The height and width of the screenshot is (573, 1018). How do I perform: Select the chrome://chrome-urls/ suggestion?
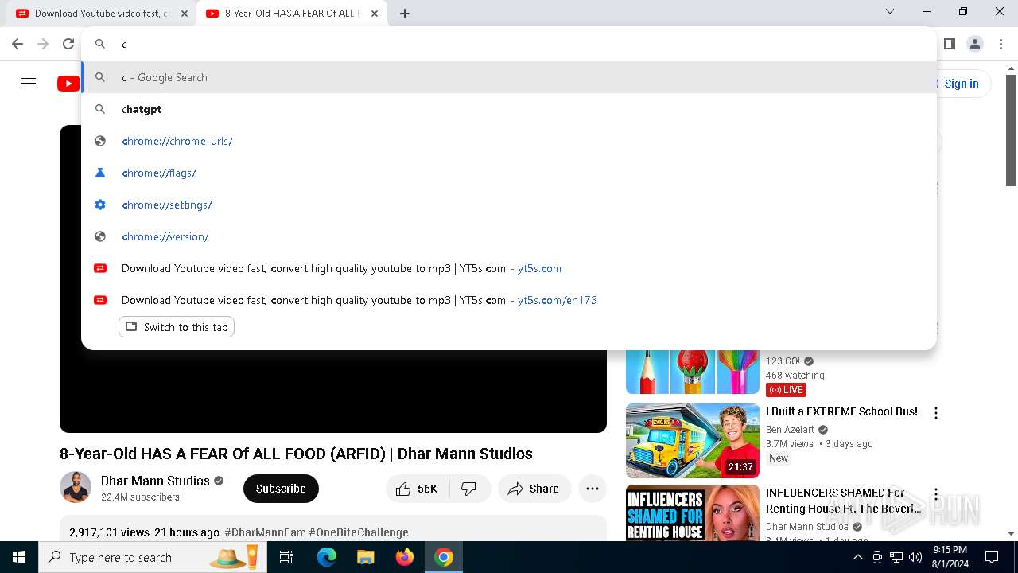click(509, 141)
